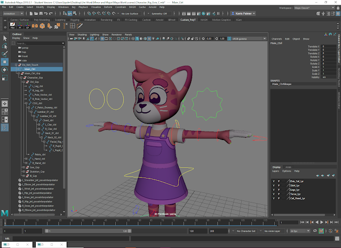341x248 pixels.
Task: Switch to the Rigging shelf tab
Action: pos(75,20)
